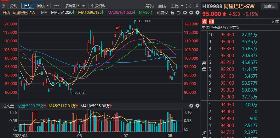
Task: Select ask level 7 price 95.300
Action: 227,56
